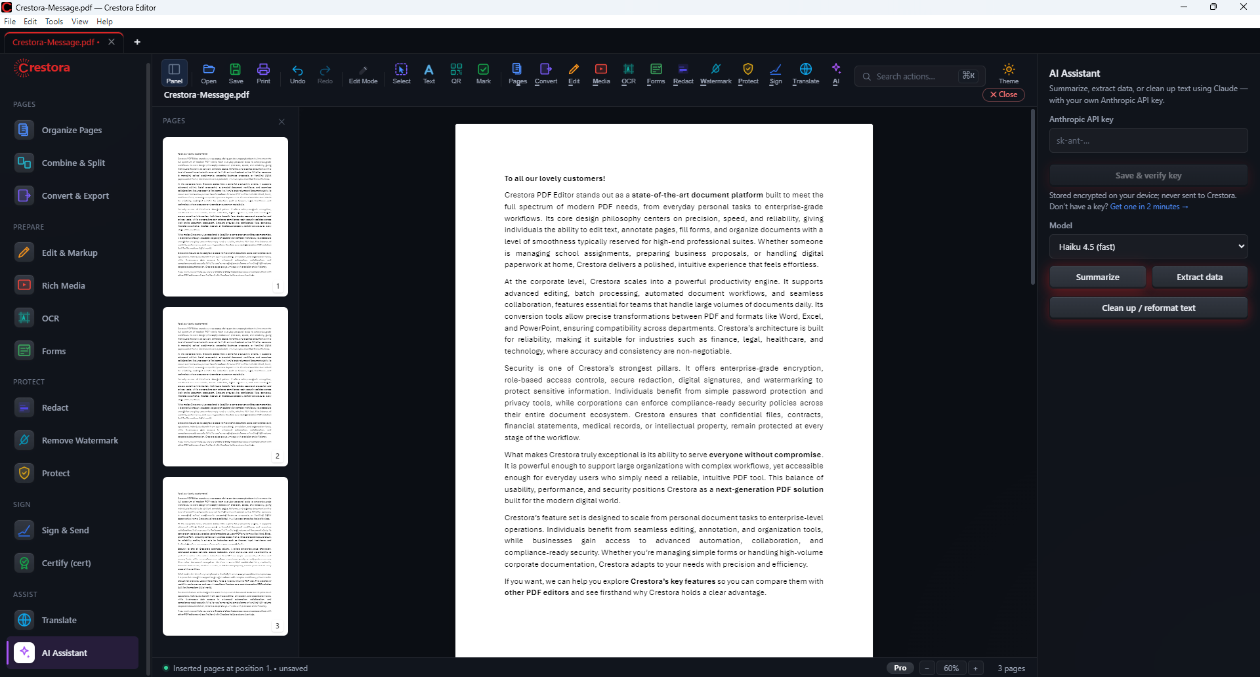Open Forms in left sidebar
This screenshot has width=1260, height=677.
pyautogui.click(x=72, y=351)
